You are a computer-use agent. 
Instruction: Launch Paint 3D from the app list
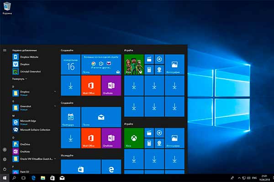pyautogui.click(x=25, y=172)
